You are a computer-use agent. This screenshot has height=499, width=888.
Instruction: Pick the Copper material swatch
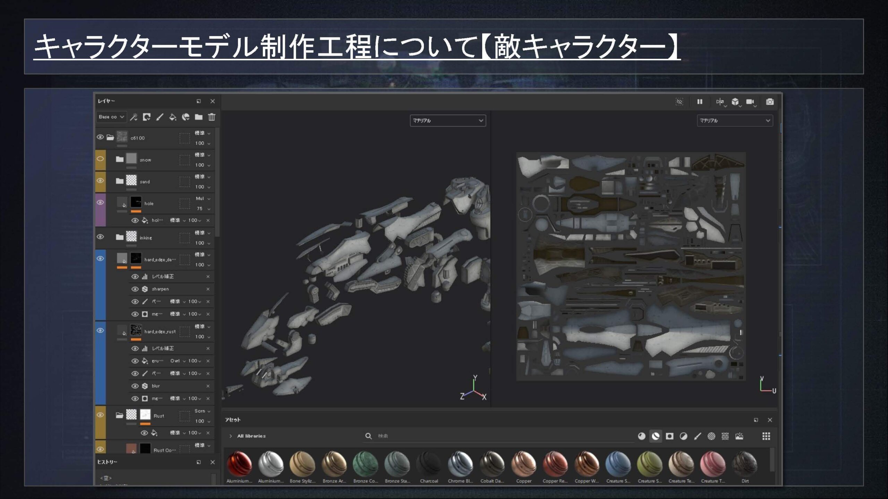523,467
